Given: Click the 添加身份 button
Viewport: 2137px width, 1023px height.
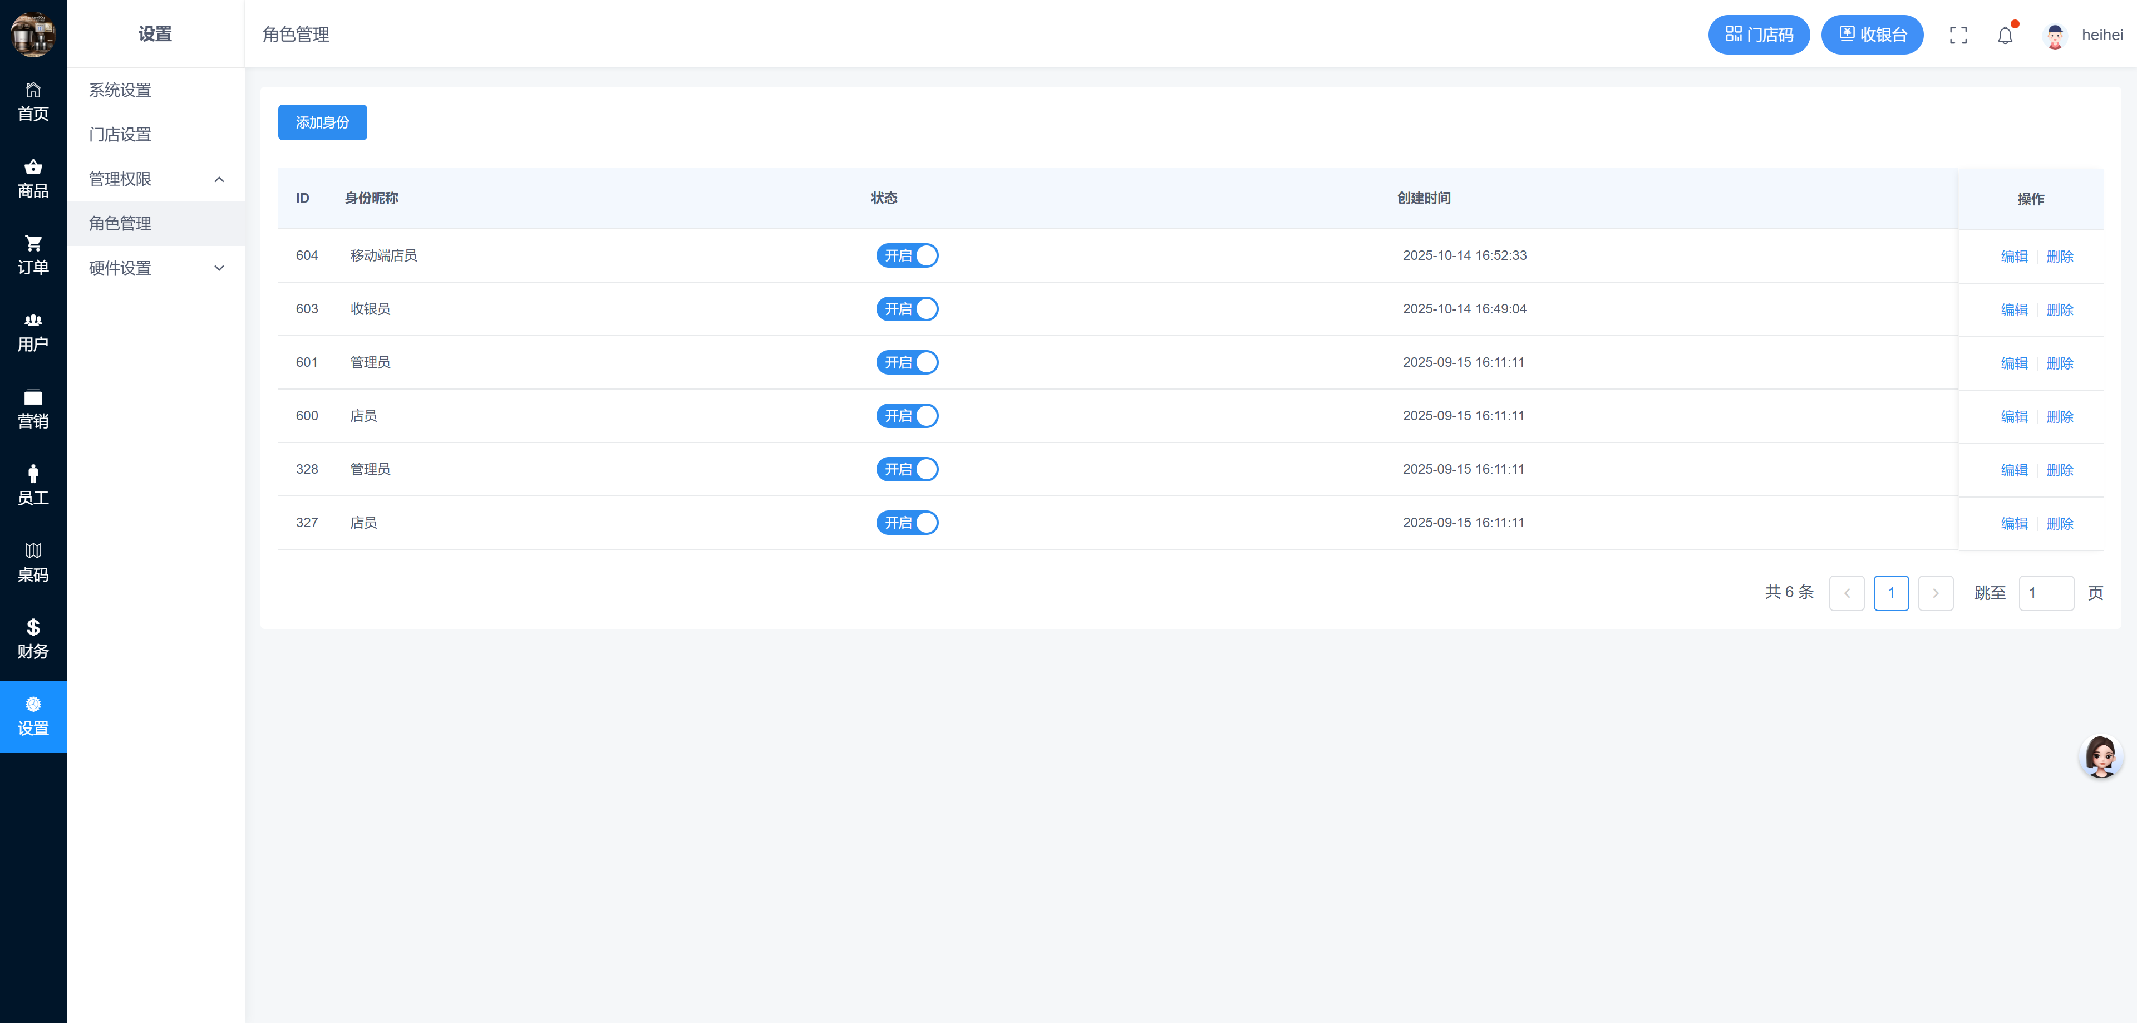Looking at the screenshot, I should click(x=322, y=123).
